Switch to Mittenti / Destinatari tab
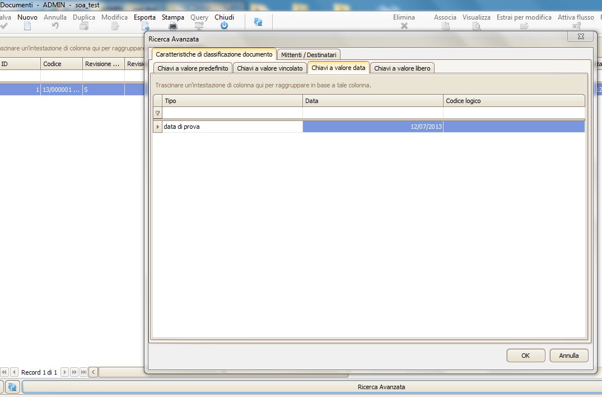The width and height of the screenshot is (602, 397). (309, 55)
